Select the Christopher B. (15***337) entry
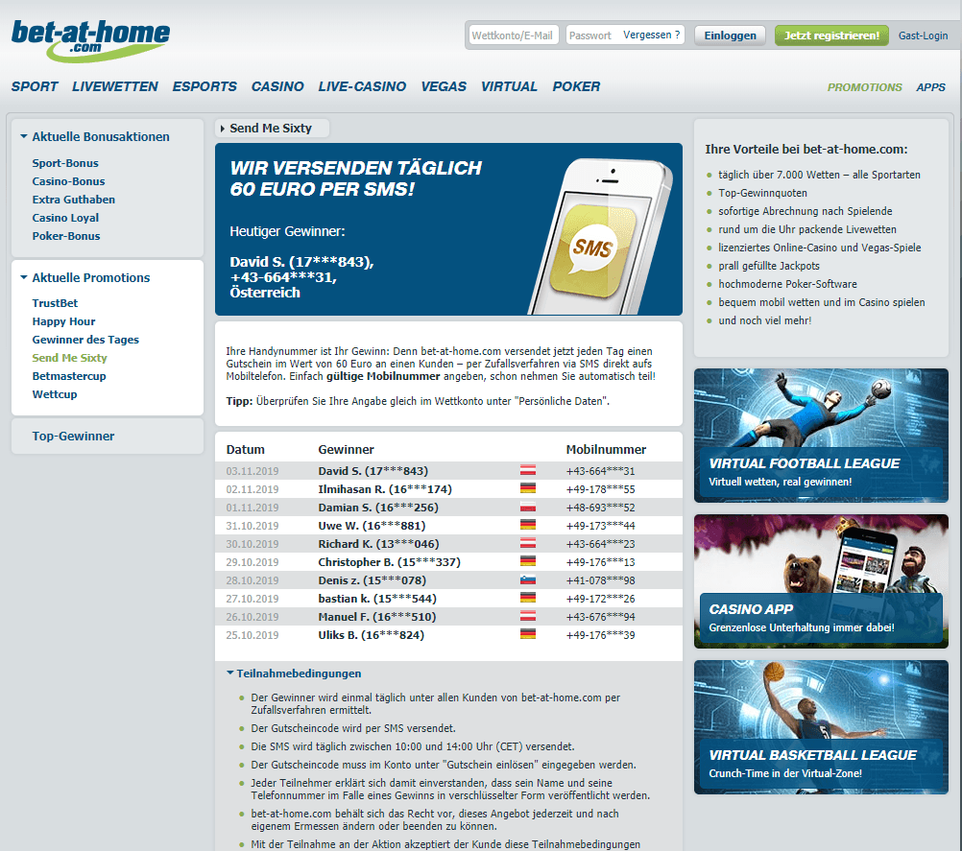Image resolution: width=962 pixels, height=851 pixels. (x=389, y=562)
